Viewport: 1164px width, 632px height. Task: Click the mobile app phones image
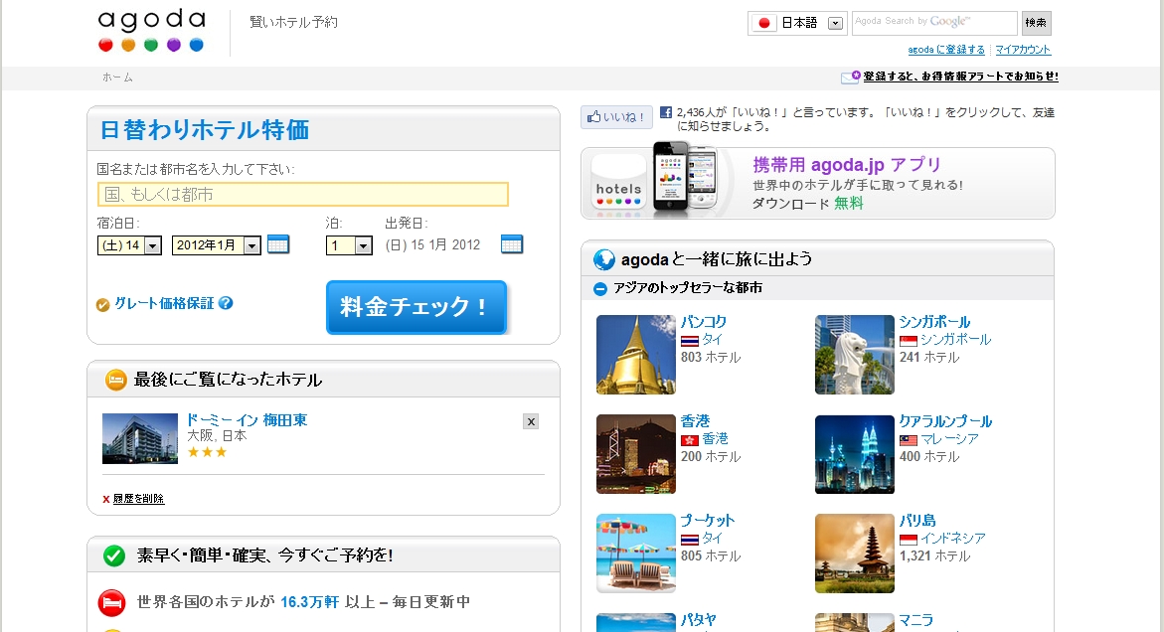pyautogui.click(x=685, y=179)
